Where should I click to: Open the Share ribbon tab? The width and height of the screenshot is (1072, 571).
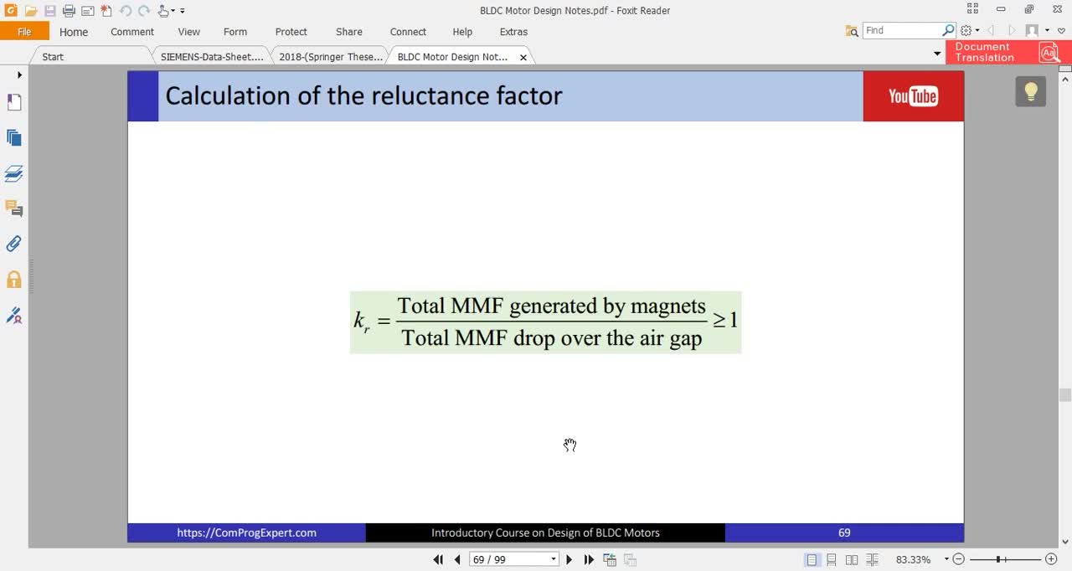click(349, 32)
